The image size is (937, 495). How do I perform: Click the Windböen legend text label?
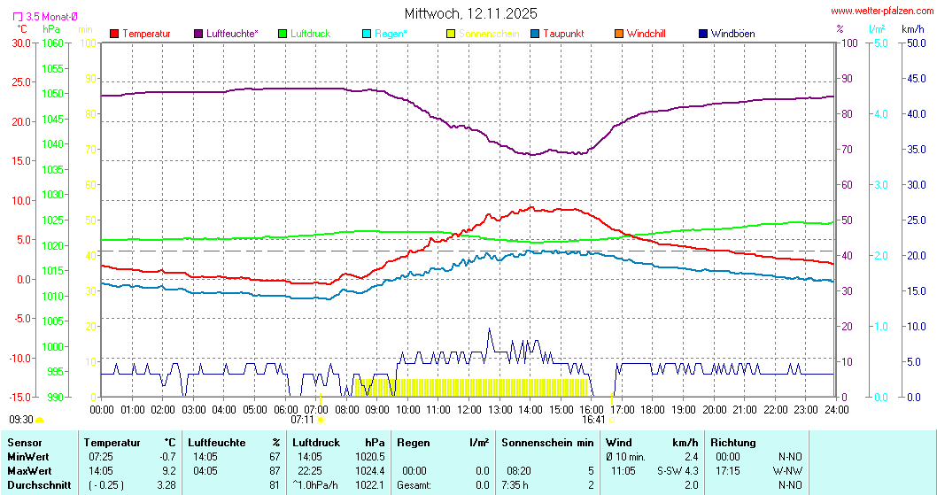tap(733, 34)
